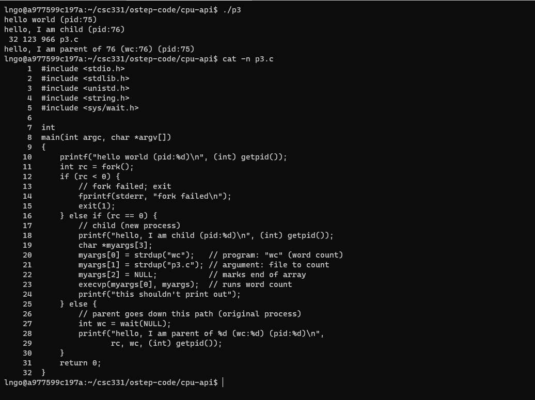Click line 1 include stdio.h
The width and height of the screenshot is (535, 400).
[x=83, y=69]
